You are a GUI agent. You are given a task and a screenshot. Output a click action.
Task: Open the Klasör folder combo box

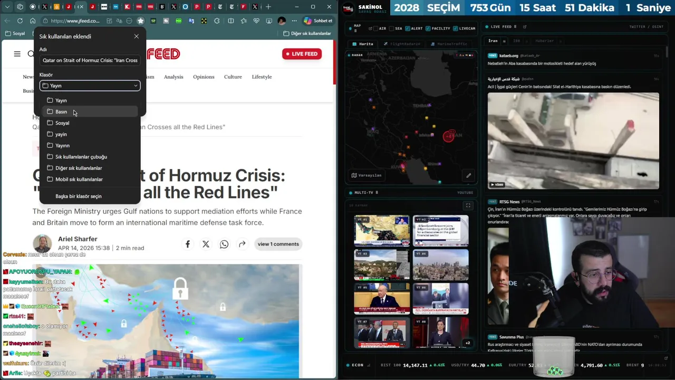90,85
